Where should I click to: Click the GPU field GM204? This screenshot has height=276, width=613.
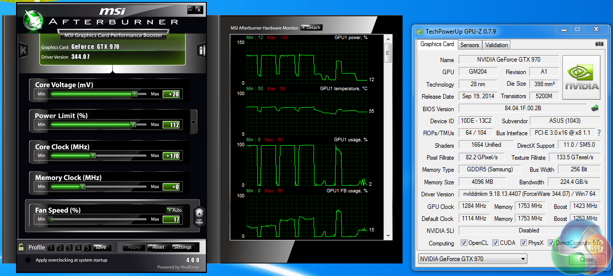pyautogui.click(x=478, y=72)
